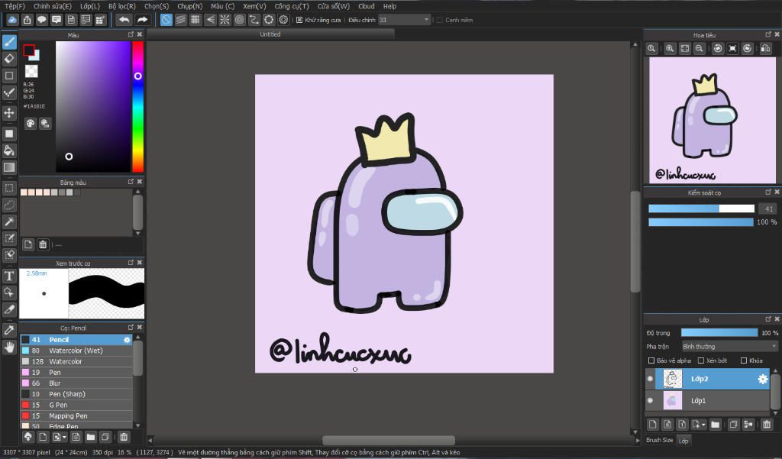Enable the radial snap guide
The height and width of the screenshot is (459, 782).
pos(225,20)
